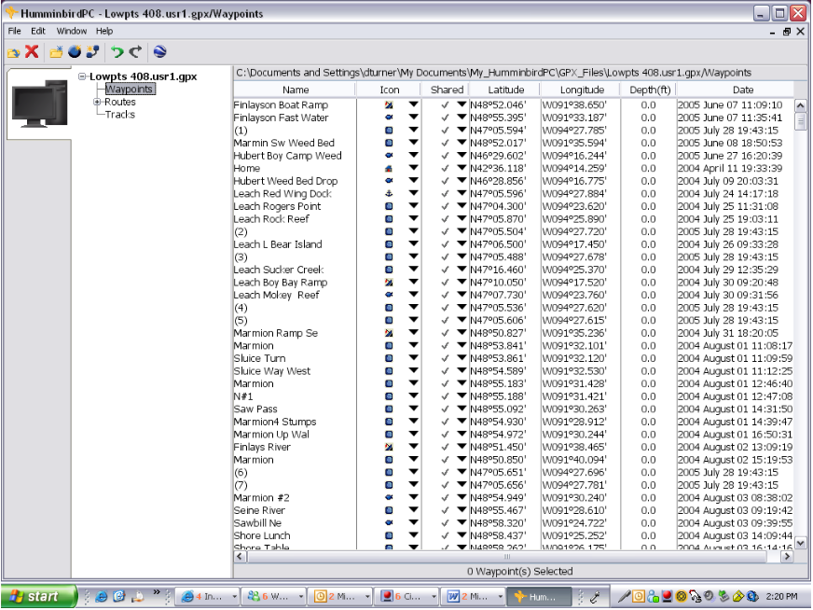Click the green undo arrow
The width and height of the screenshot is (813, 610).
pyautogui.click(x=117, y=51)
